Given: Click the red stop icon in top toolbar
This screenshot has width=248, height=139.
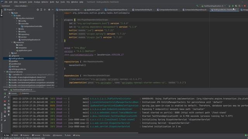Looking at the screenshot, I should coord(245,6).
